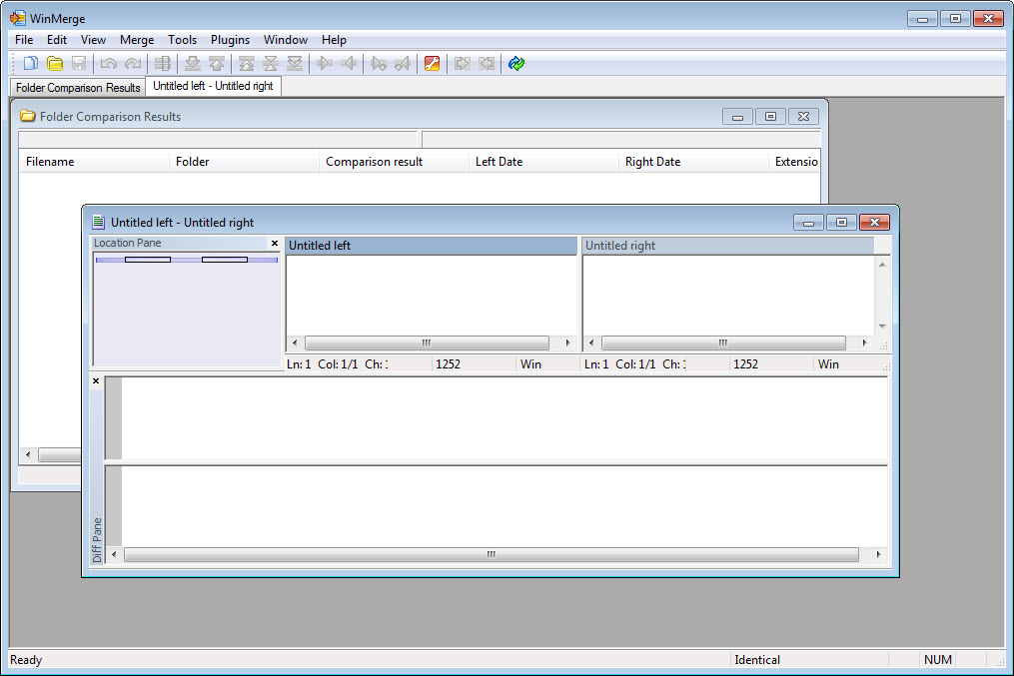This screenshot has height=676, width=1014.
Task: Click right pane horizontal scrollbar thumb
Action: click(723, 343)
